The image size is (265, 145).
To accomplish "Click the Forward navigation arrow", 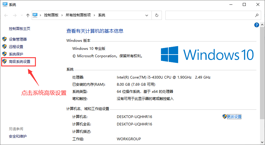I will coord(15,15).
